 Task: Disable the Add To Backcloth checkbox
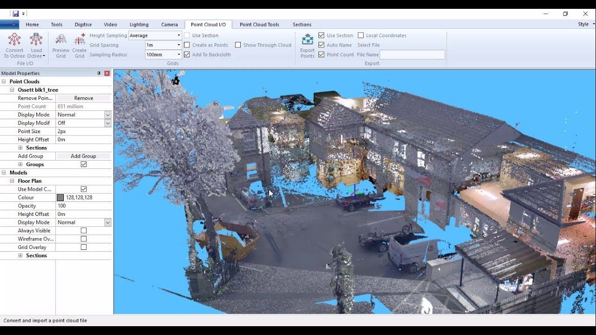(187, 54)
